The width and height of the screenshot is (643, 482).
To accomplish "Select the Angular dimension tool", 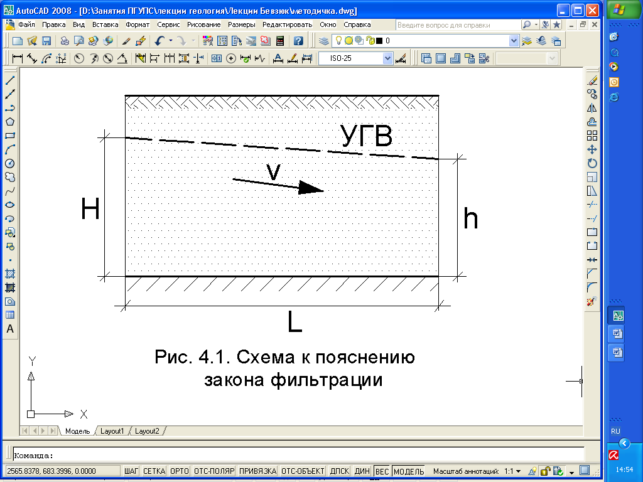I will click(x=122, y=58).
